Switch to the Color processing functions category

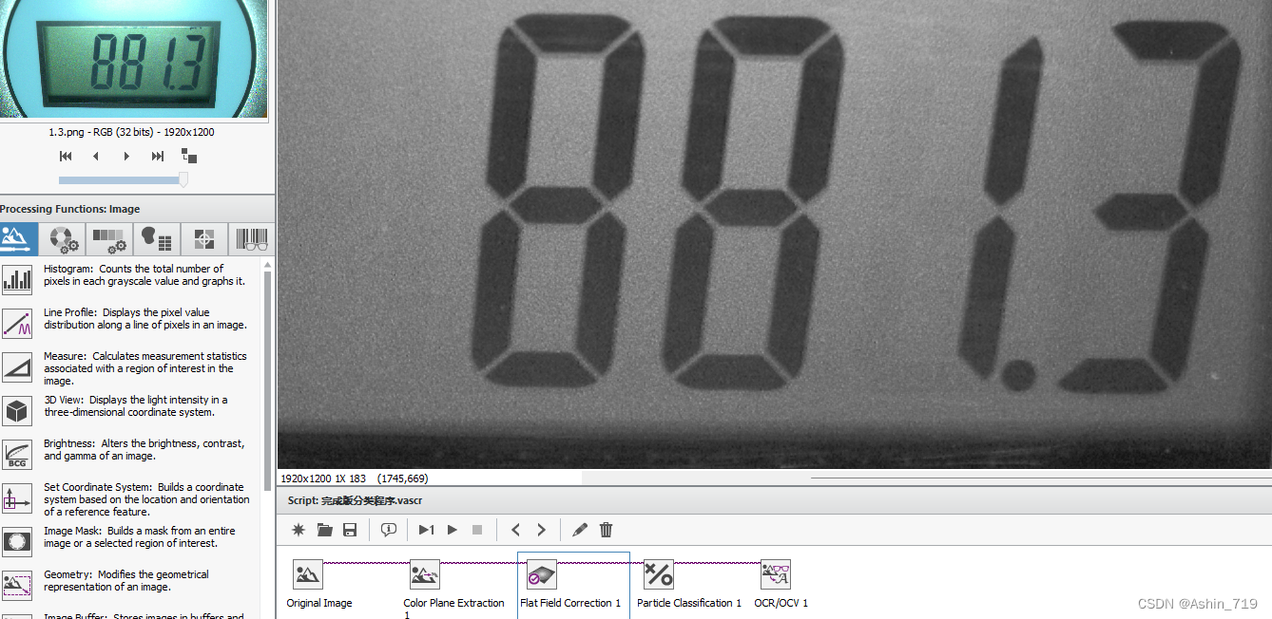coord(64,239)
